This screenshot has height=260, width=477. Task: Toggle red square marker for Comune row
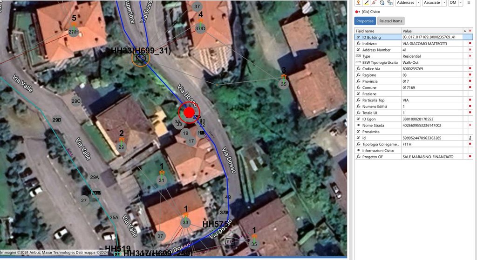click(x=470, y=87)
